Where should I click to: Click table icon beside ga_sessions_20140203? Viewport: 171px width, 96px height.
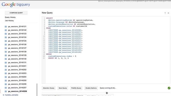point(6,73)
